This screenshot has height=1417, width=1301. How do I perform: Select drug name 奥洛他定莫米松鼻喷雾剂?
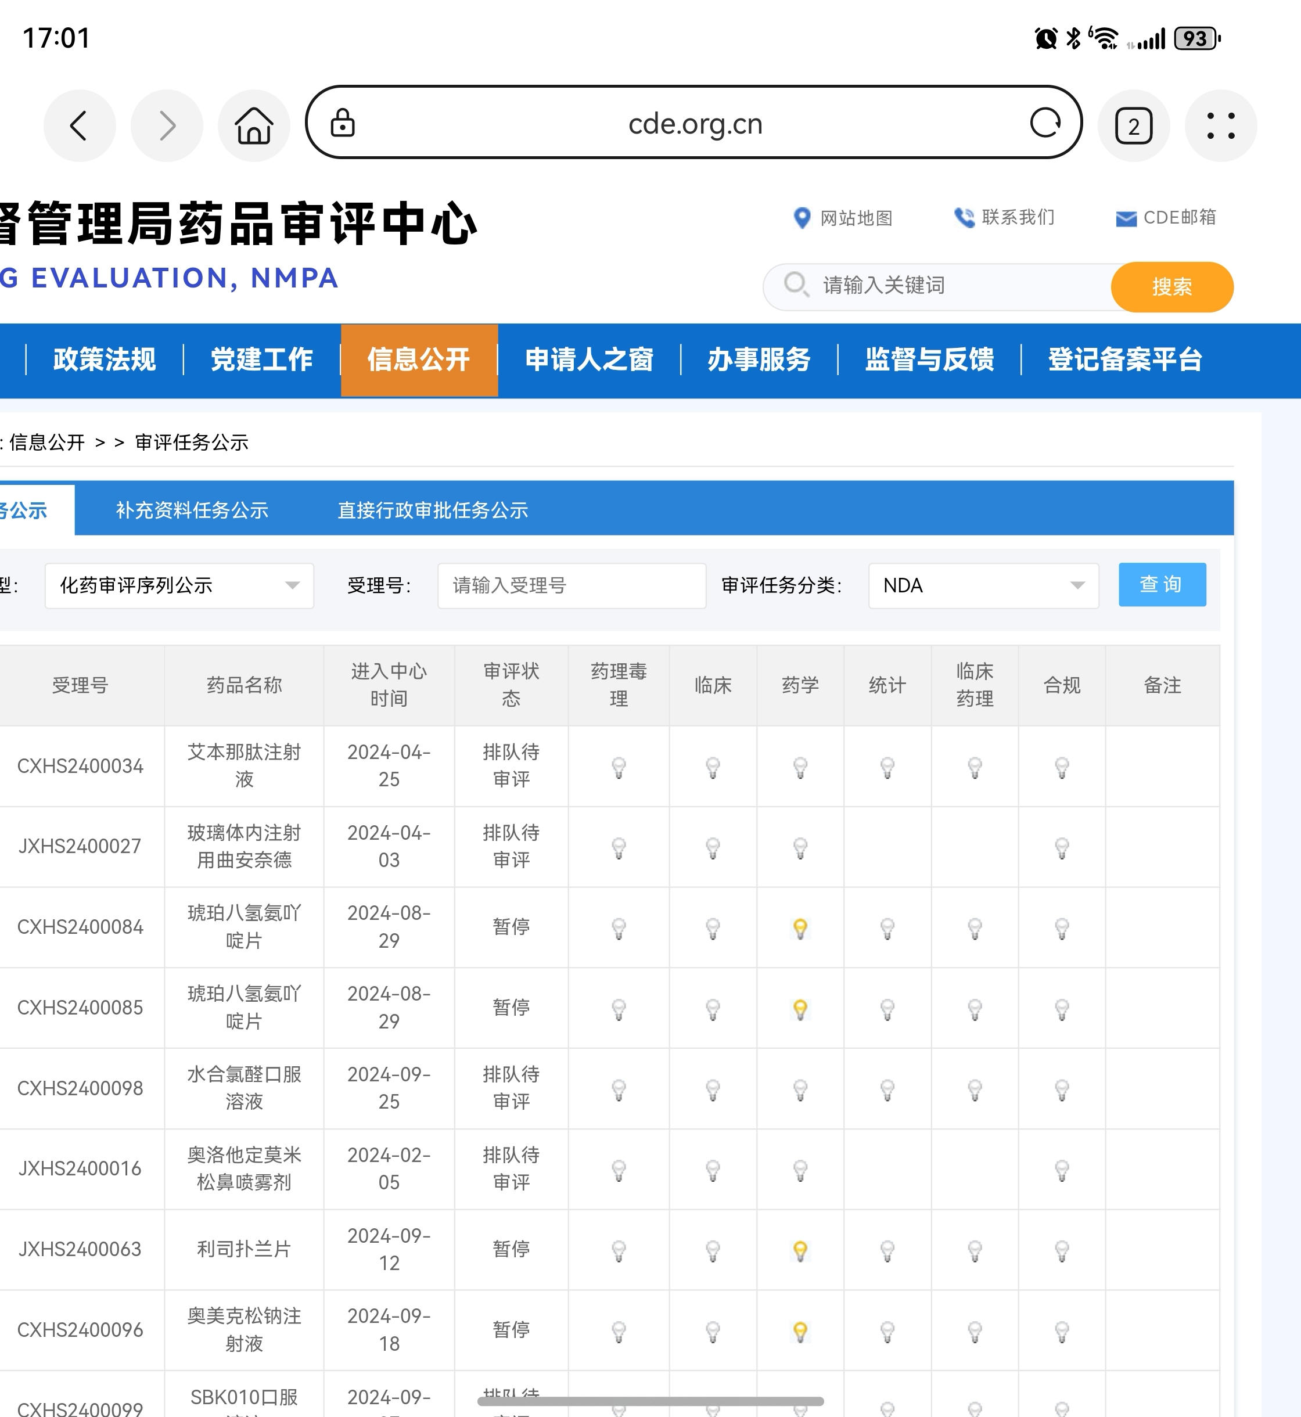pos(243,1168)
